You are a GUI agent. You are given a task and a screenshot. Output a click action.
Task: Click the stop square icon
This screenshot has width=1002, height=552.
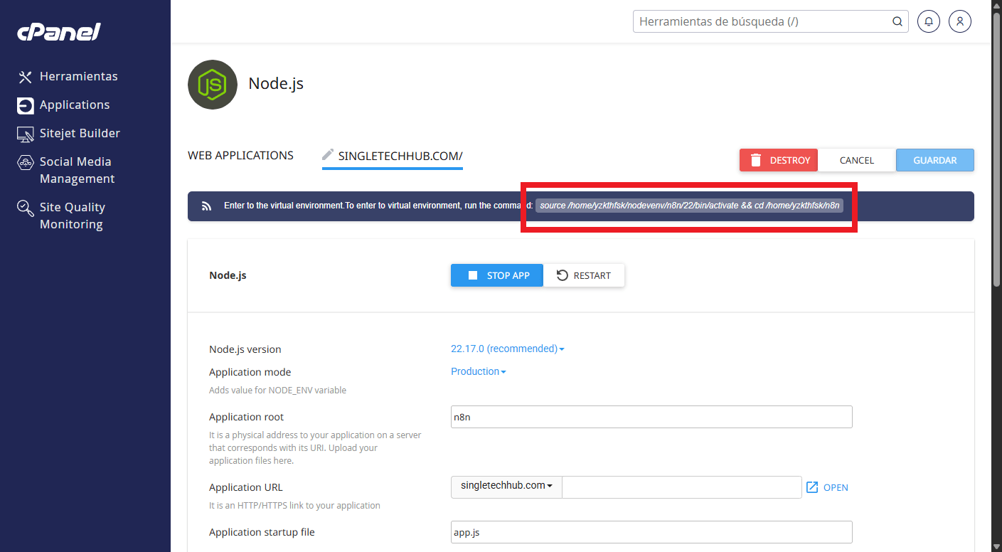tap(473, 275)
